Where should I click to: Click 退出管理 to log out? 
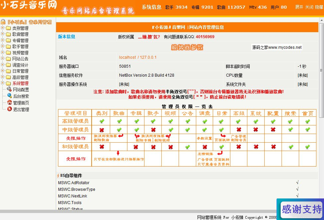tap(21, 110)
